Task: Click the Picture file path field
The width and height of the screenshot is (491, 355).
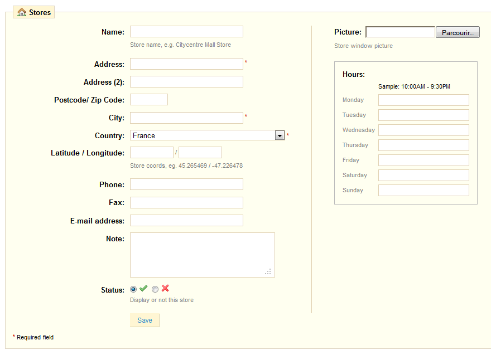Action: (x=401, y=32)
